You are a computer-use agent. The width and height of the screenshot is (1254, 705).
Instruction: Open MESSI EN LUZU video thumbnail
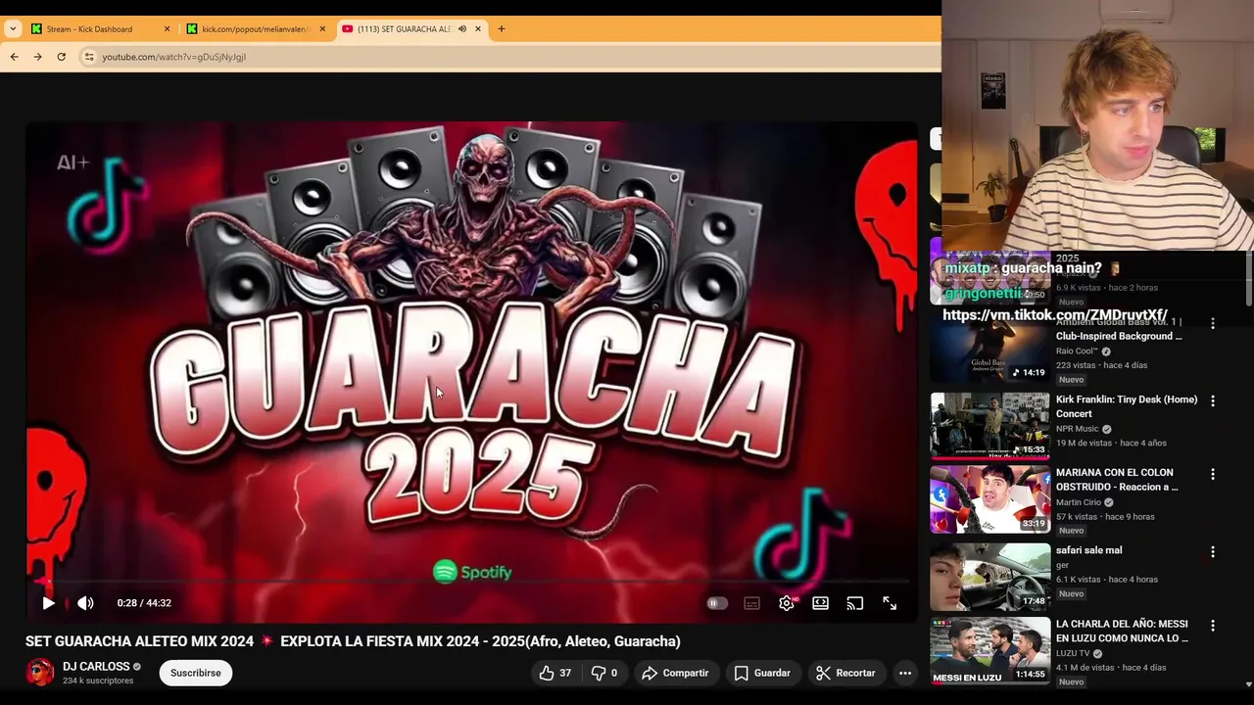coord(989,650)
